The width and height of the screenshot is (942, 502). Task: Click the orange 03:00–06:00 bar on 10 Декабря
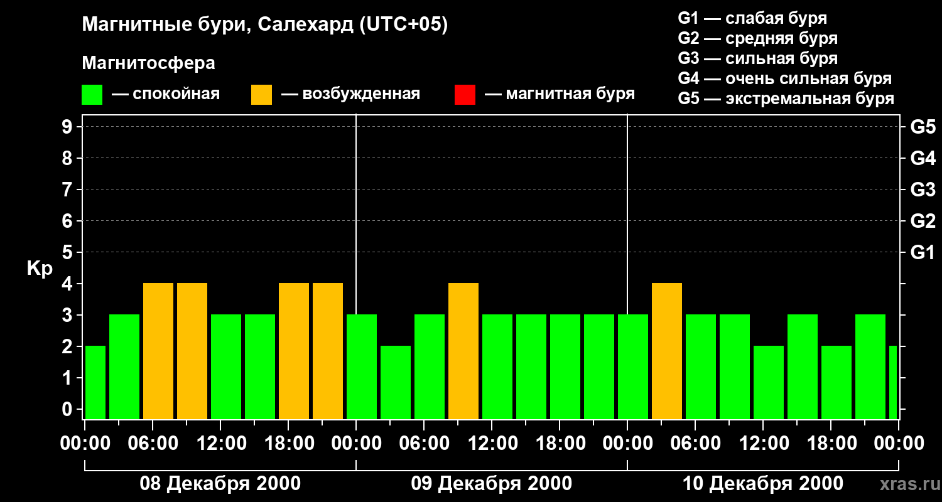pos(667,351)
